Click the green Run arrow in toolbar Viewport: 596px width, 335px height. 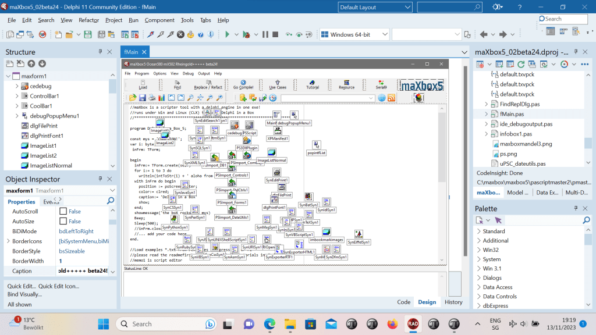point(228,35)
